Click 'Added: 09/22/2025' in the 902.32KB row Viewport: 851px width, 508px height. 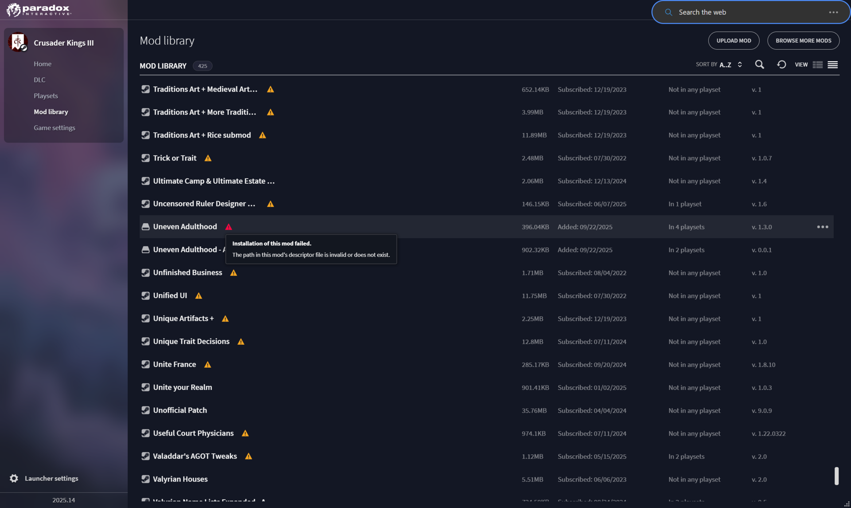tap(585, 250)
